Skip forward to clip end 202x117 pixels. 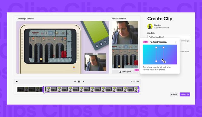pos(83,82)
